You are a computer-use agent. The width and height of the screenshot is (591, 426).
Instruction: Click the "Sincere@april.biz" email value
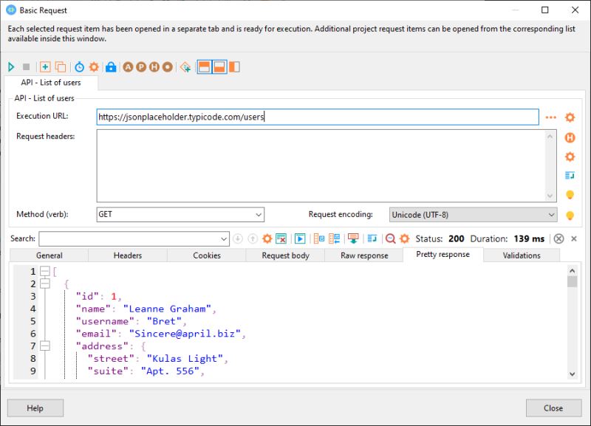pyautogui.click(x=185, y=334)
